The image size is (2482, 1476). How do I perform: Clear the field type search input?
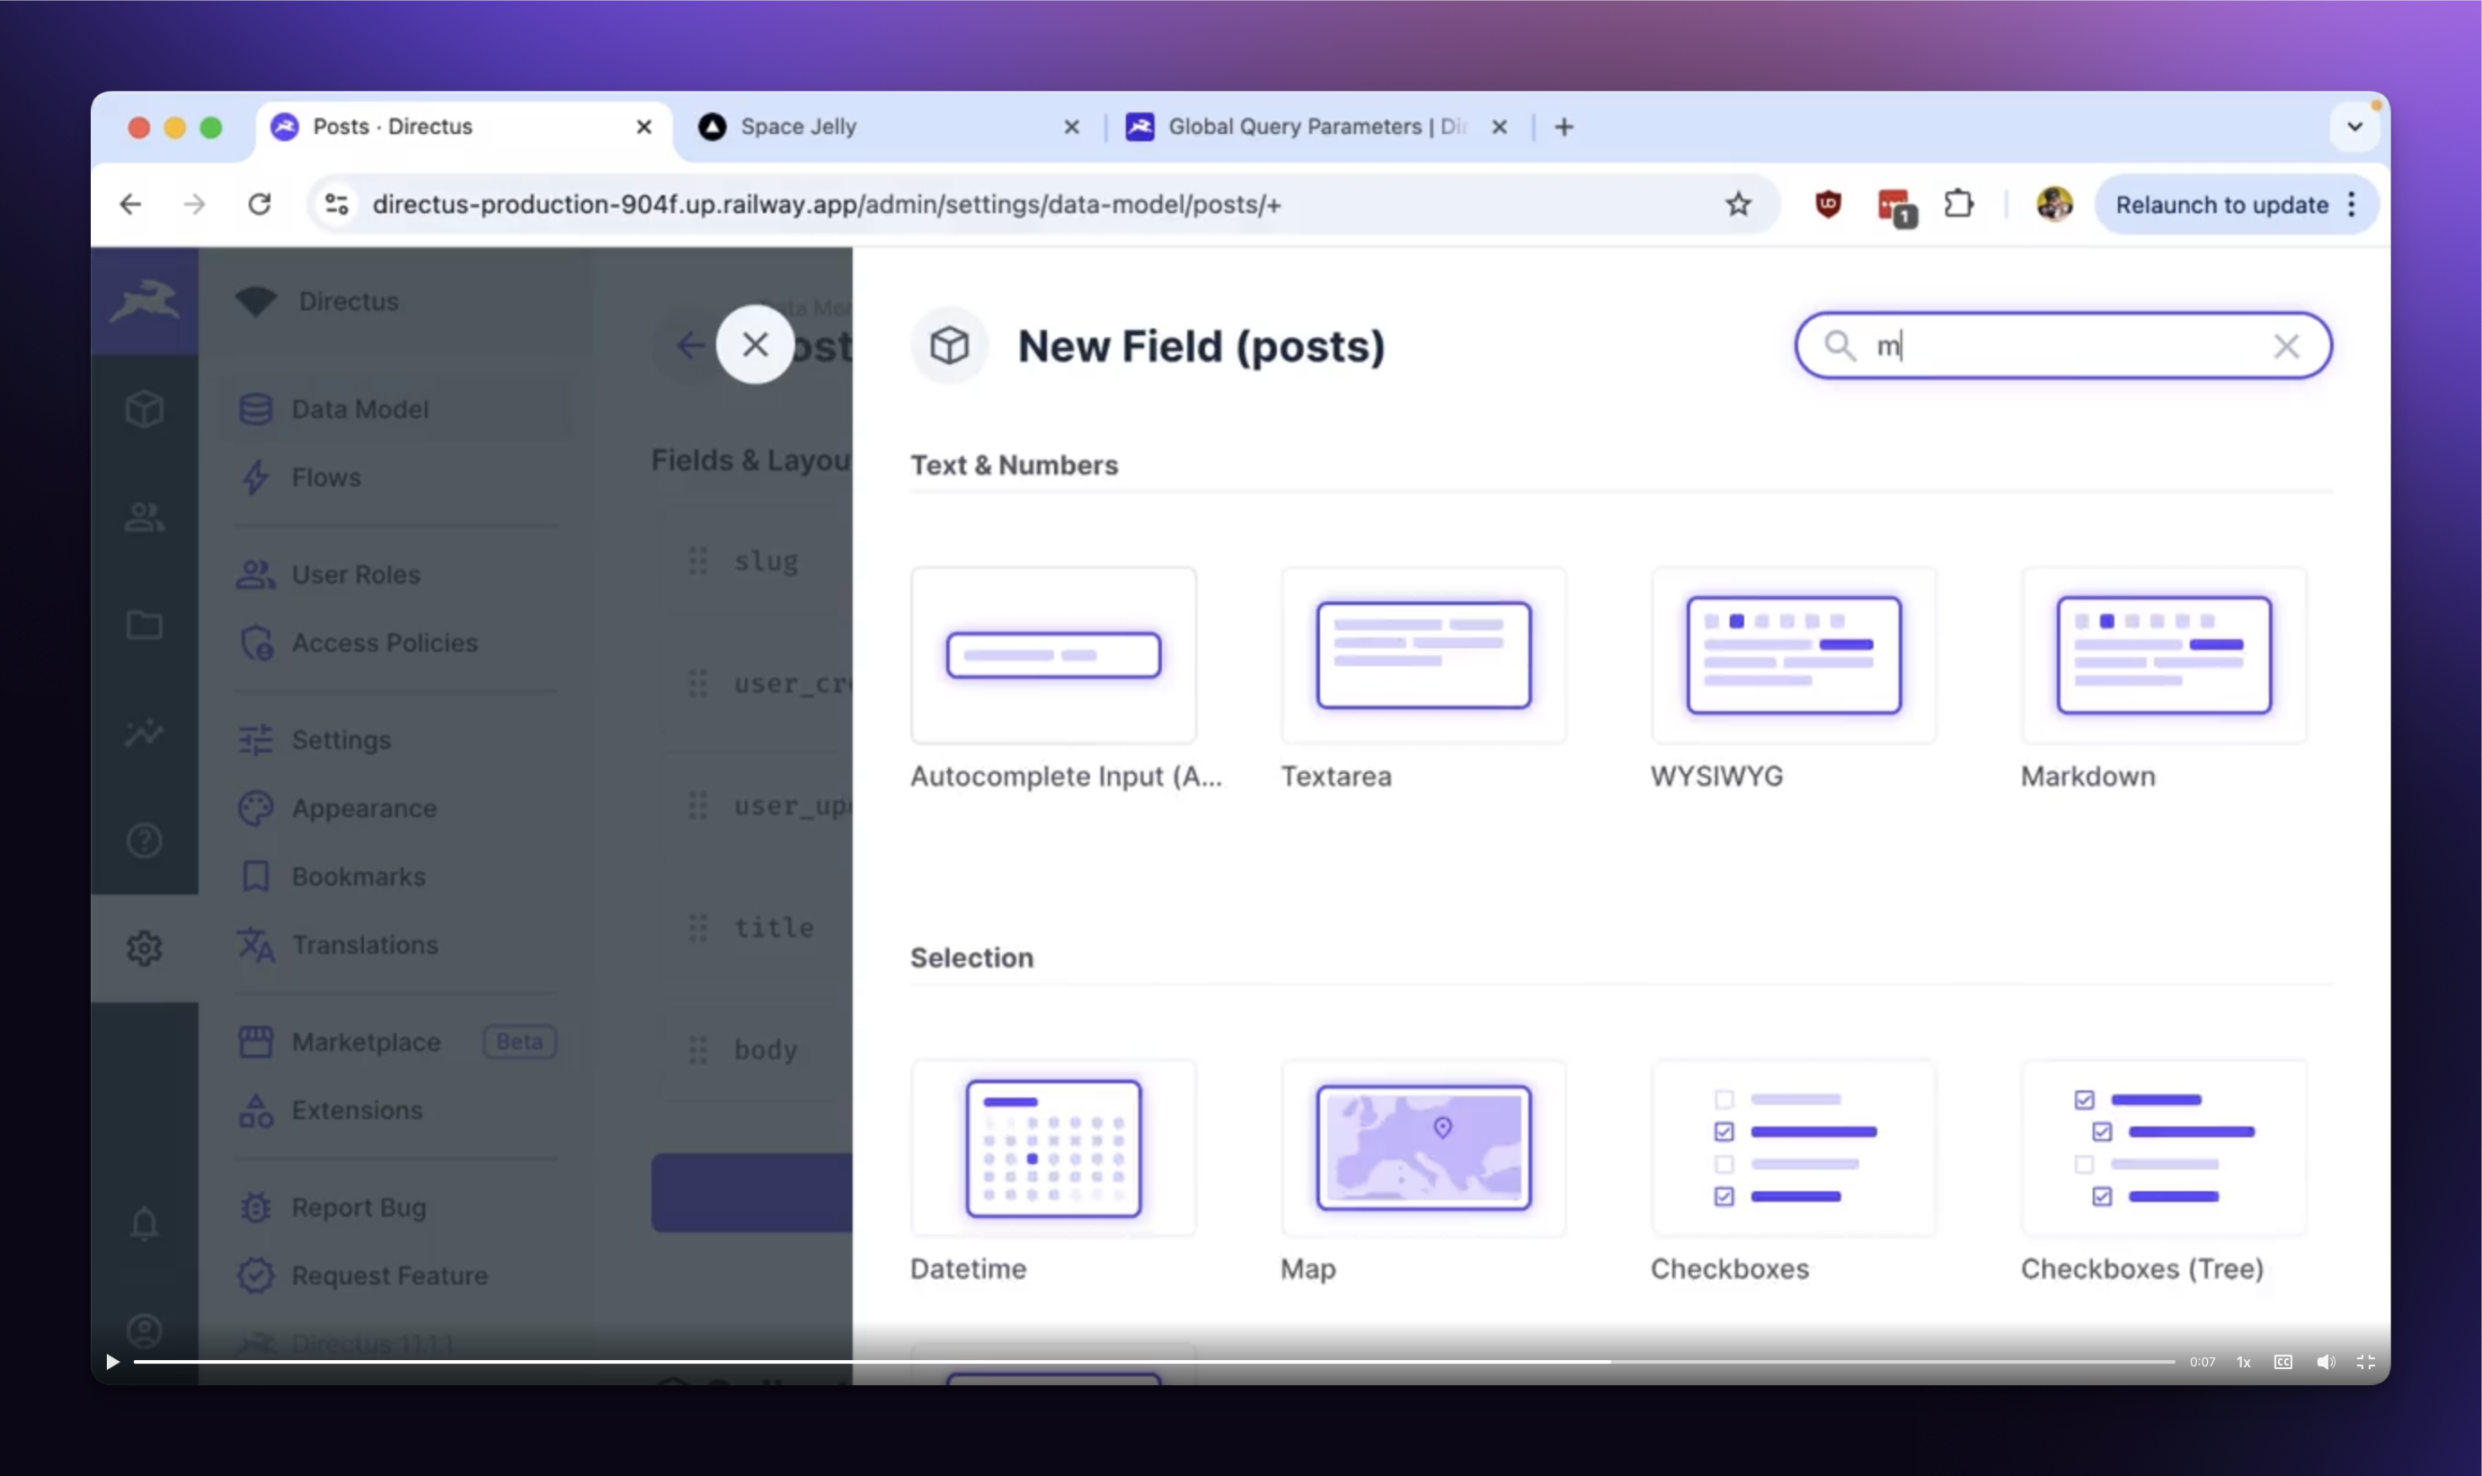point(2285,346)
